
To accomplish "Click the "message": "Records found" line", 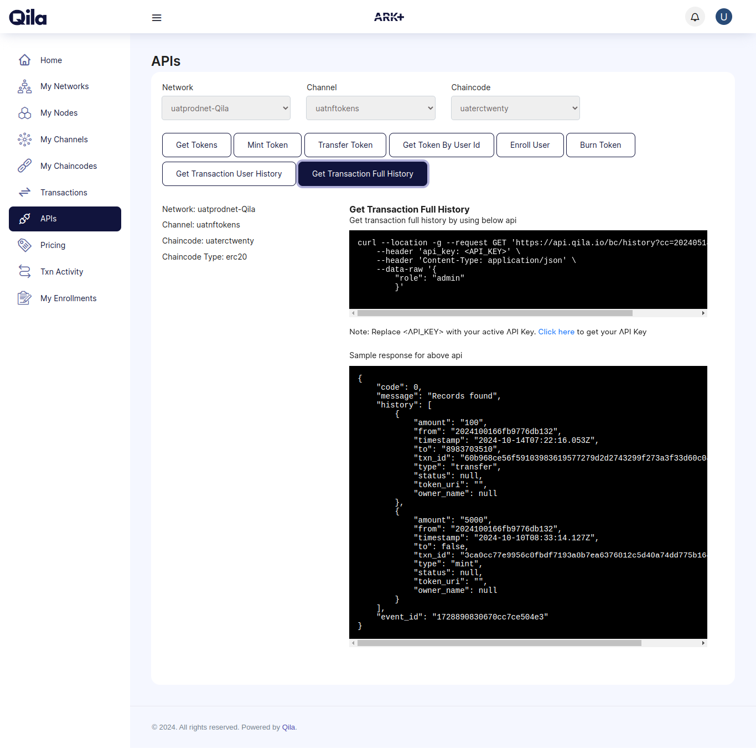I will point(438,396).
